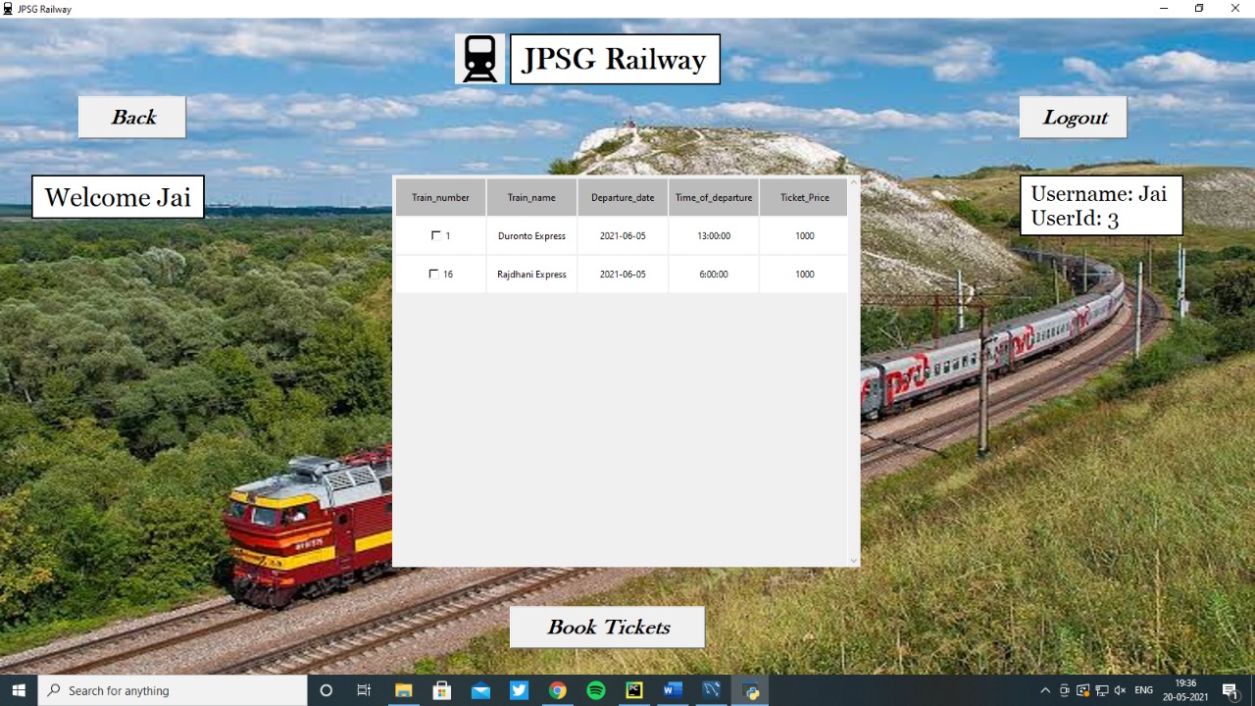The image size is (1255, 706).
Task: Click the train logo icon
Action: (479, 58)
